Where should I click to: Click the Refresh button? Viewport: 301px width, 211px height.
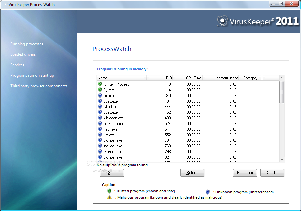pos(192,173)
